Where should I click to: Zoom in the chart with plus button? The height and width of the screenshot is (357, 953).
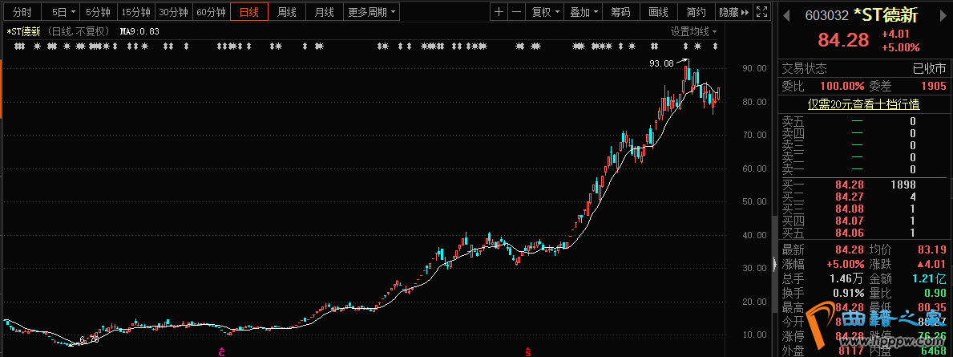pos(499,12)
